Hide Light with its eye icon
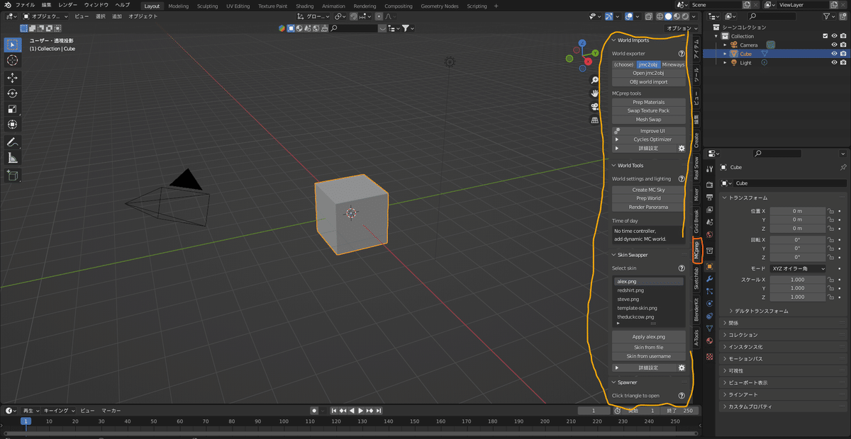 [834, 62]
